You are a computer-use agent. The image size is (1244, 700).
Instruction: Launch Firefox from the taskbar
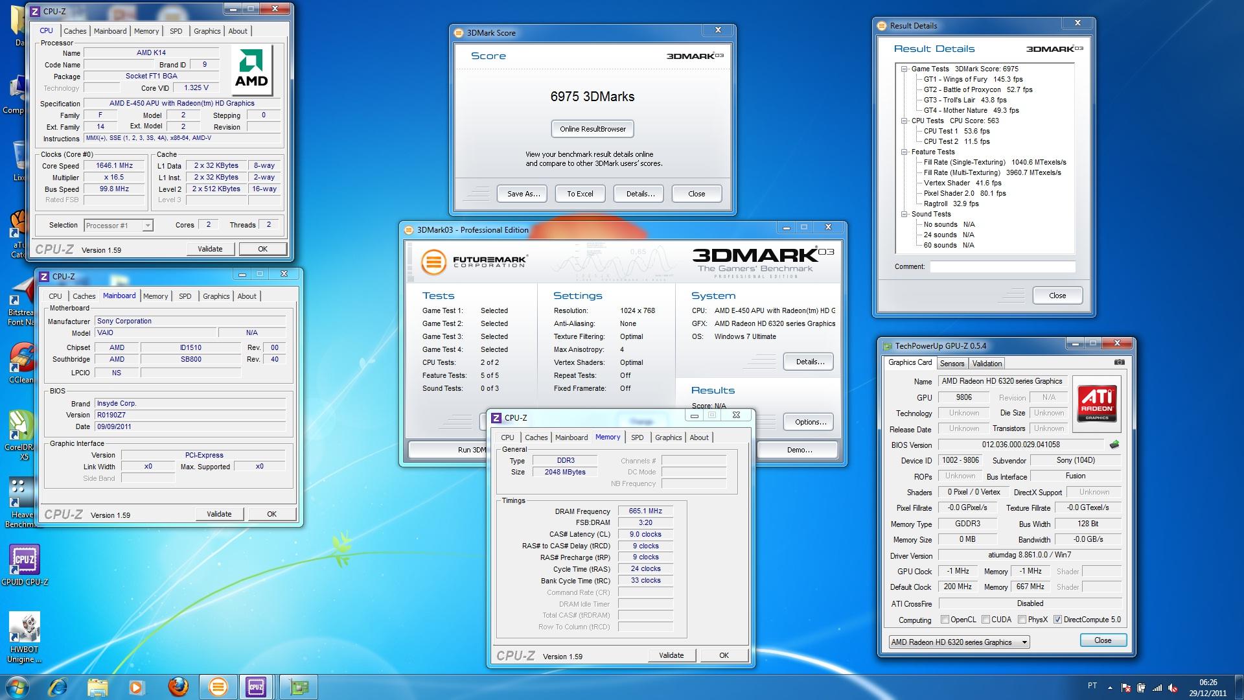(x=178, y=687)
